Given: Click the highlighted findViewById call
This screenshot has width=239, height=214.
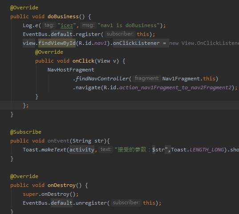Looking at the screenshot, I should click(57, 43).
